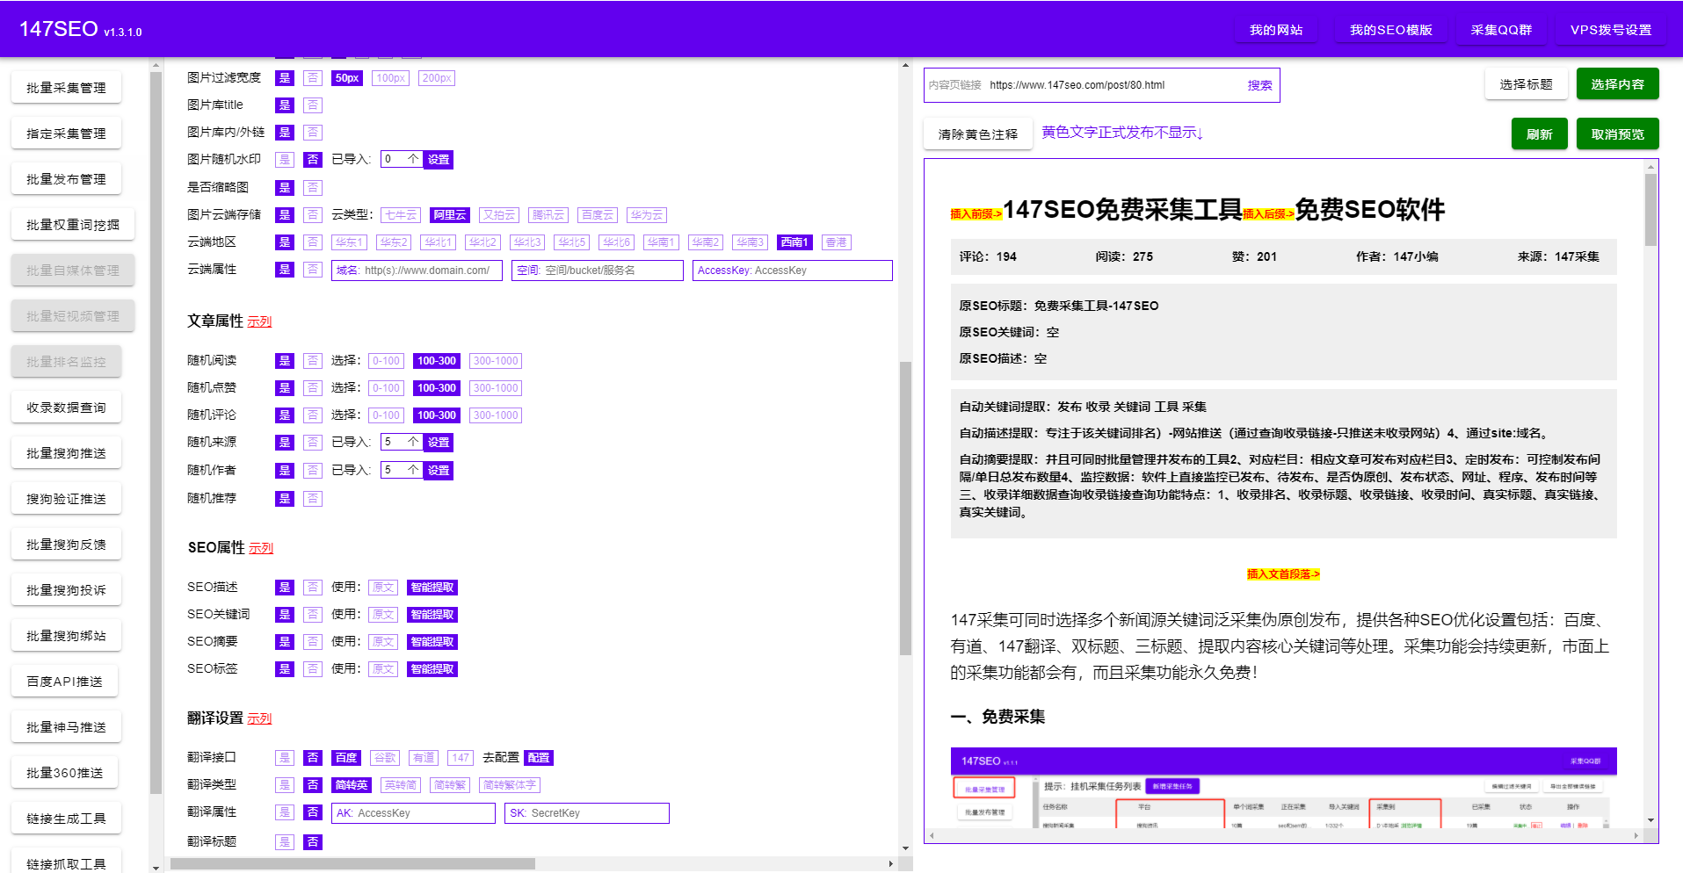The width and height of the screenshot is (1683, 873).
Task: Open 批量权重词挖掘 in the sidebar
Action: click(73, 225)
